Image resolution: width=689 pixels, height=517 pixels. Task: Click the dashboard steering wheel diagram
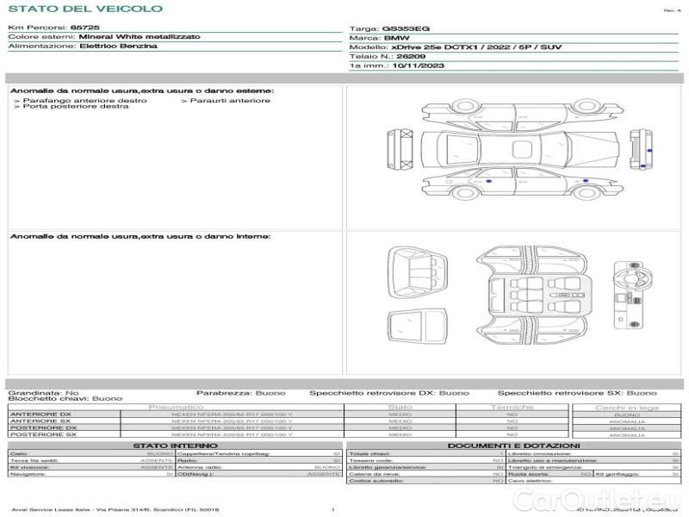point(628,292)
